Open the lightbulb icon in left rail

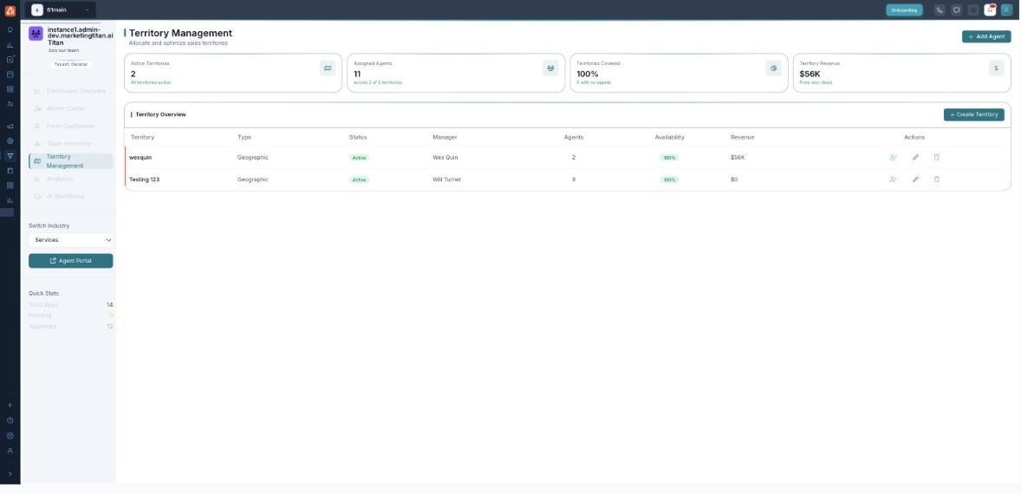pyautogui.click(x=10, y=30)
